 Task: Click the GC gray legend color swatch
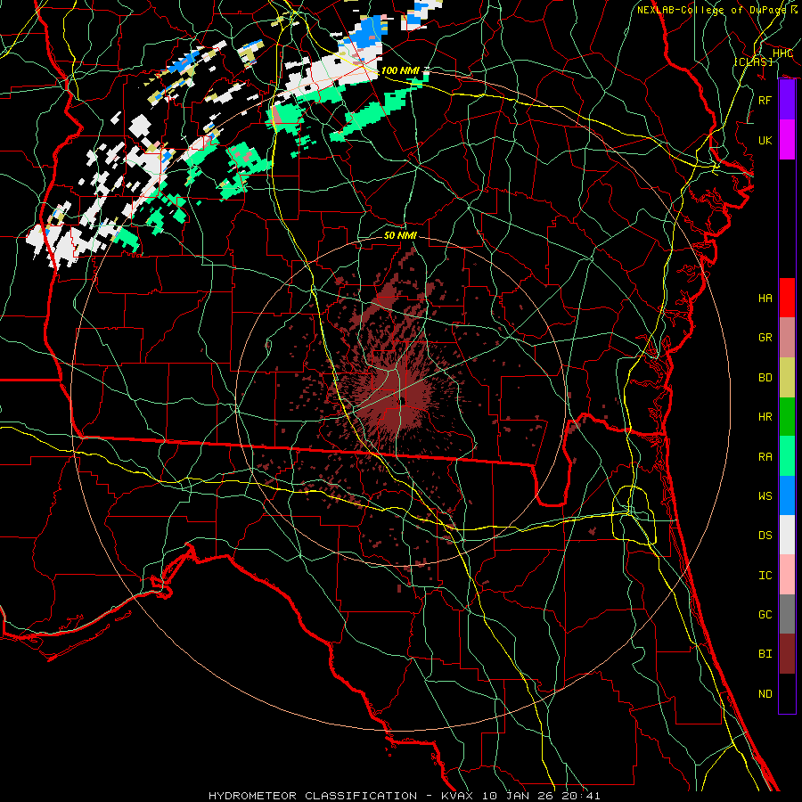pyautogui.click(x=787, y=614)
